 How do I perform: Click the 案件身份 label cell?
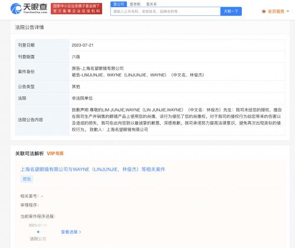42,71
